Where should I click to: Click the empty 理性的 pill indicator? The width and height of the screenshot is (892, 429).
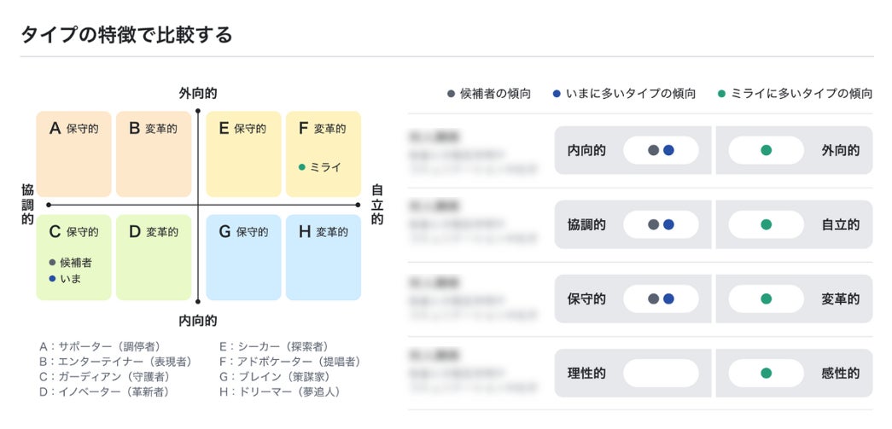click(x=661, y=373)
